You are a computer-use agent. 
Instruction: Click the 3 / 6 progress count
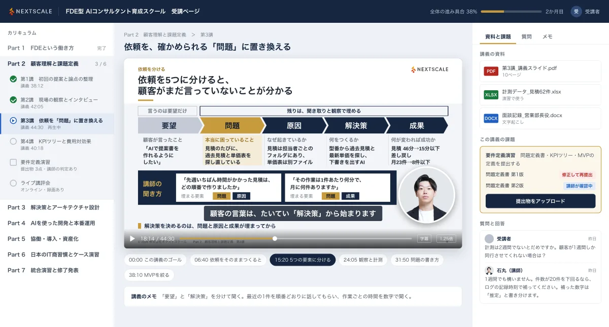[100, 64]
